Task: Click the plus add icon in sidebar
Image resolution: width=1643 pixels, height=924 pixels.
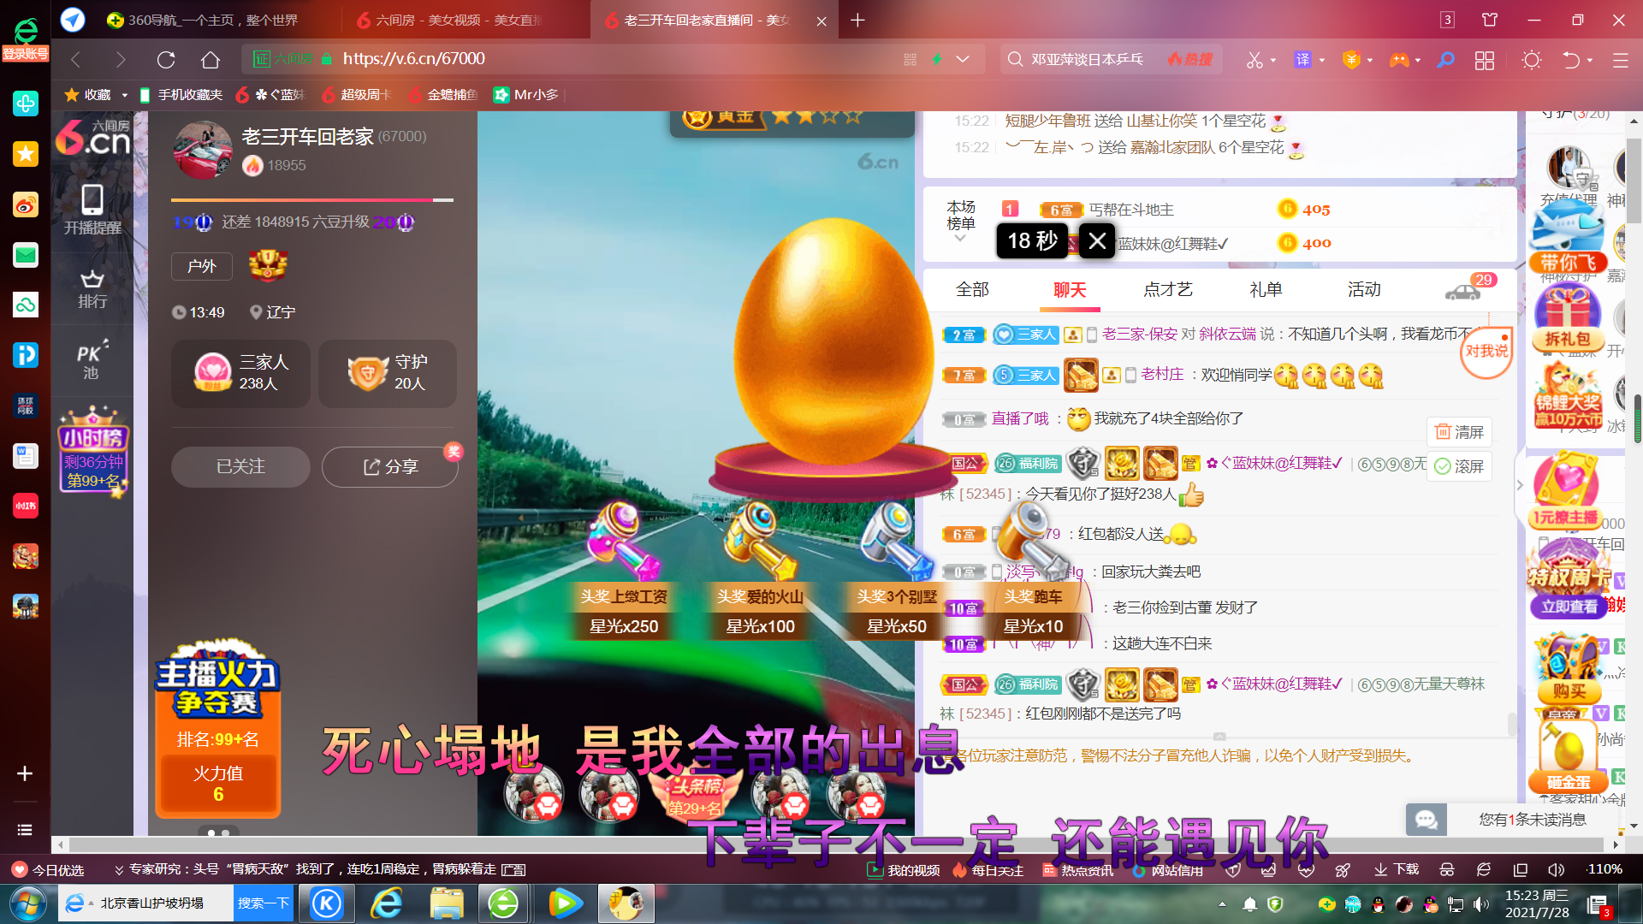Action: point(25,773)
